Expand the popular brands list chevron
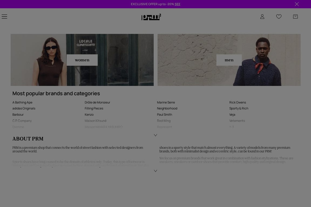This screenshot has width=311, height=207. pos(155,135)
